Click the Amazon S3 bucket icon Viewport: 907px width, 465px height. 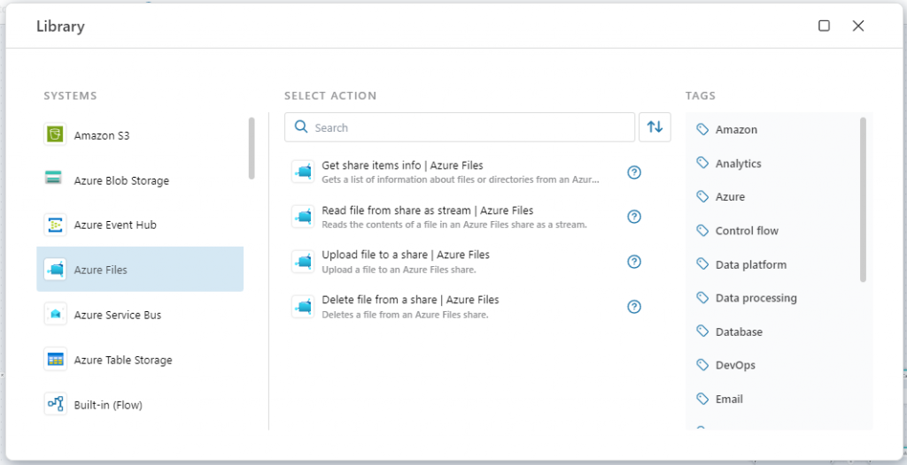[x=55, y=134]
